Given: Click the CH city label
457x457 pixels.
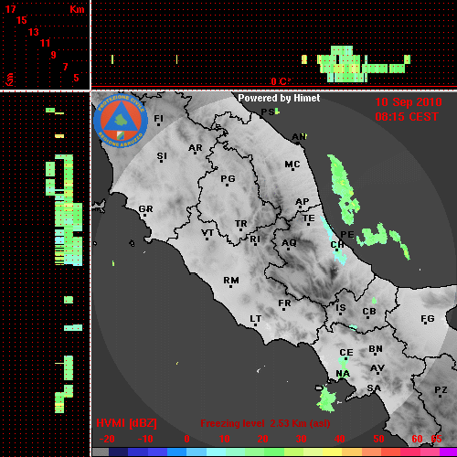Looking at the screenshot, I should tap(337, 244).
